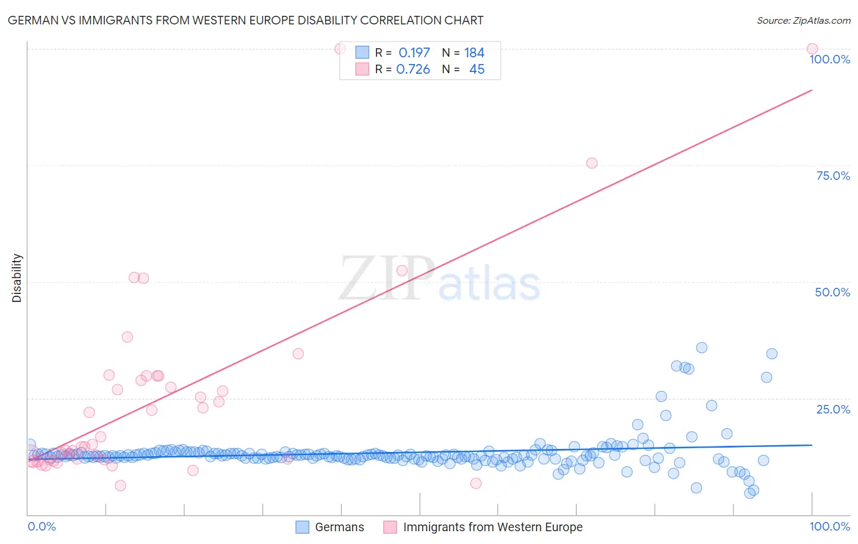
Task: Click the 0.0% x-axis label
Action: click(x=42, y=526)
